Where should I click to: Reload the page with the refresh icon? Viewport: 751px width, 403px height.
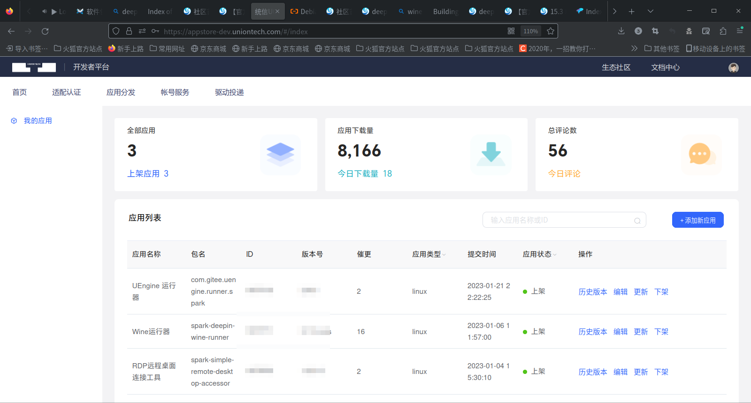click(45, 31)
